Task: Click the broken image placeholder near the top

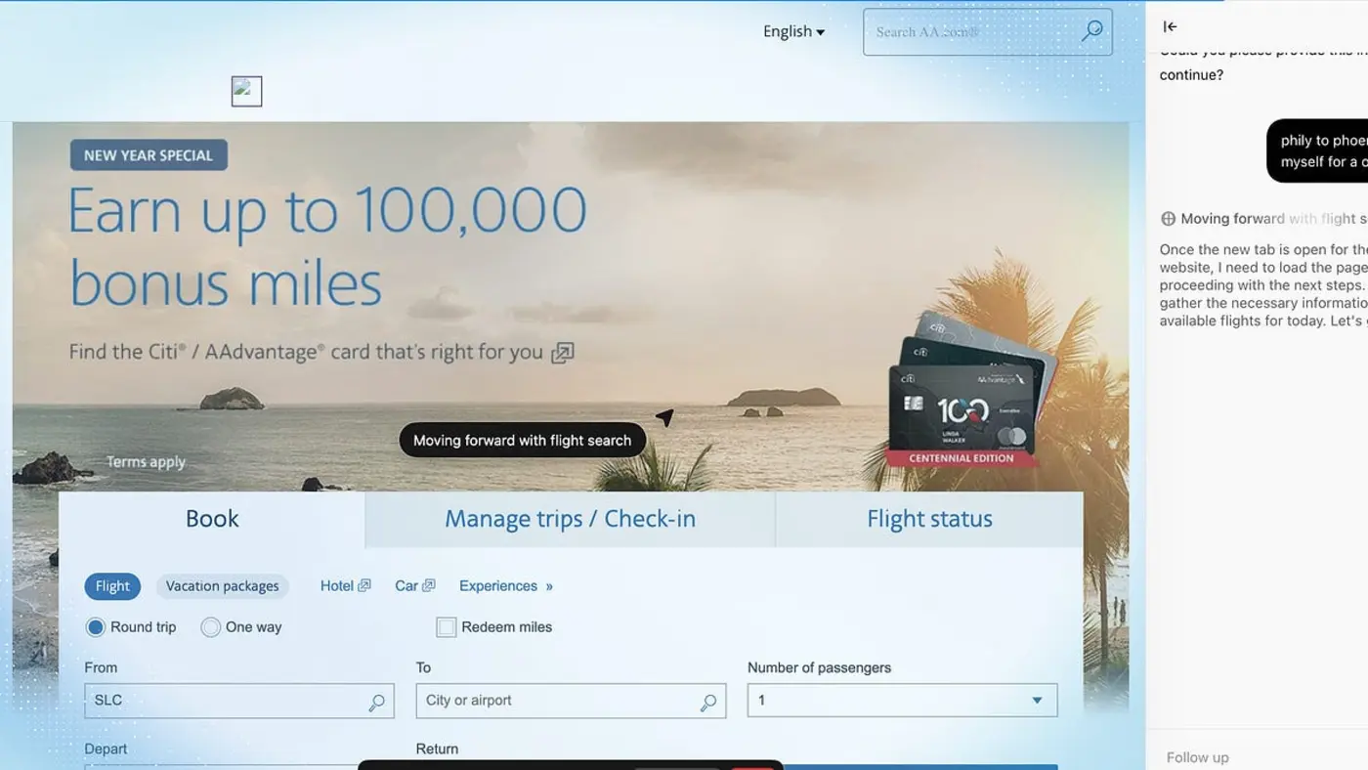Action: (246, 91)
